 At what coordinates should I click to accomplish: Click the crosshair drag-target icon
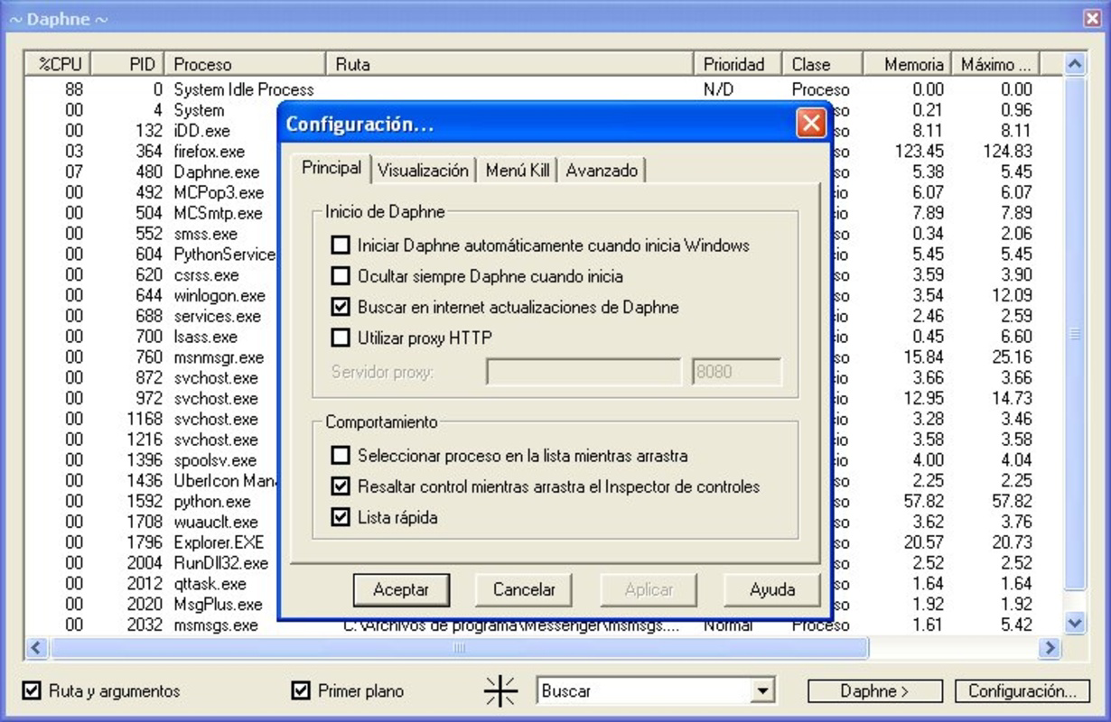(x=500, y=691)
